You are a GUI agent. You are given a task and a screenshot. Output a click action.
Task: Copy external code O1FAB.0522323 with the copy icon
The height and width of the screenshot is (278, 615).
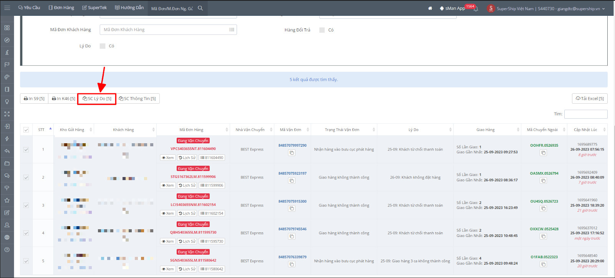544,264
